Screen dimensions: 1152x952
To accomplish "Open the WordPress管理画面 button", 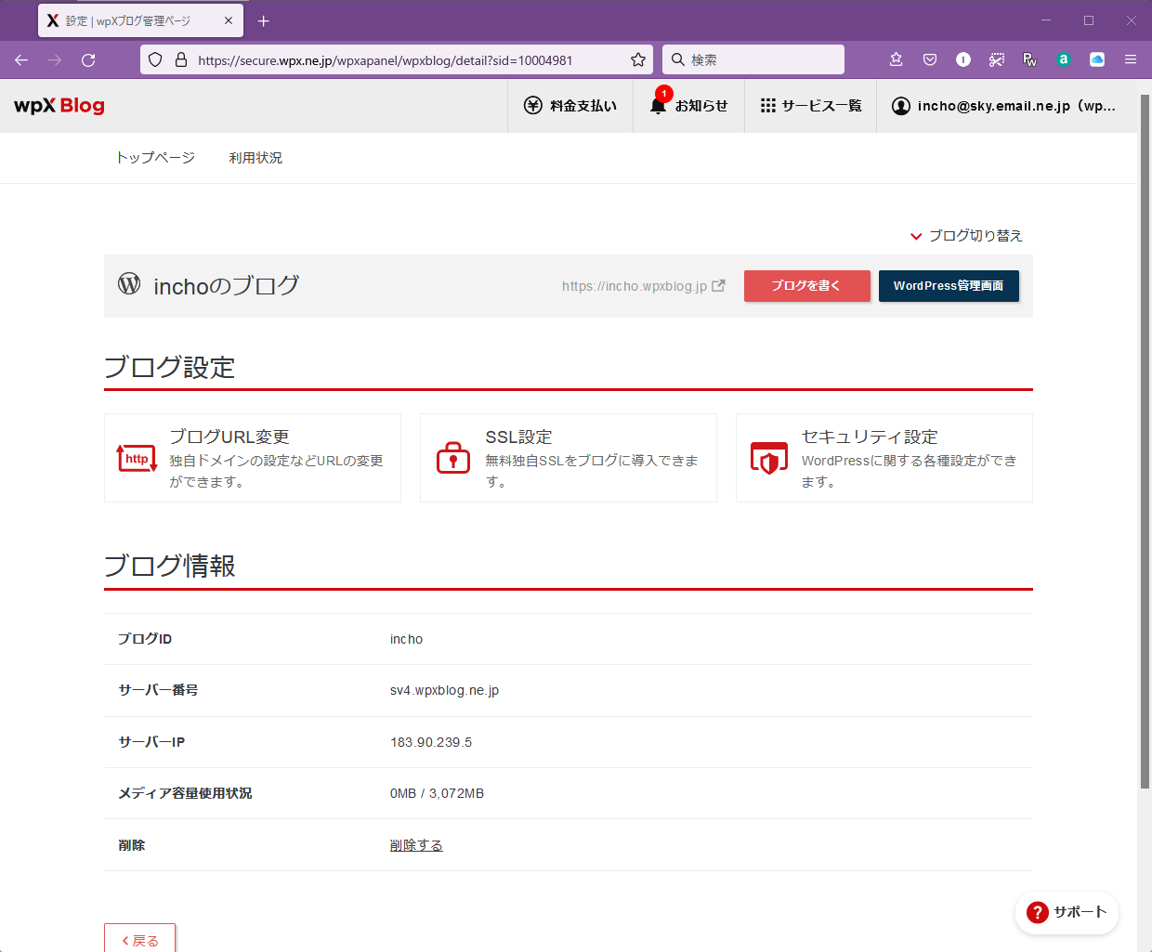I will (x=949, y=286).
